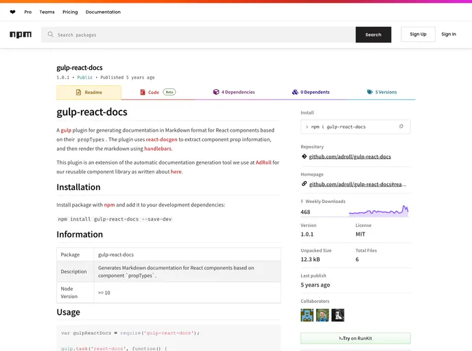Open the AdRoll link
Image resolution: width=472 pixels, height=351 pixels.
point(263,162)
